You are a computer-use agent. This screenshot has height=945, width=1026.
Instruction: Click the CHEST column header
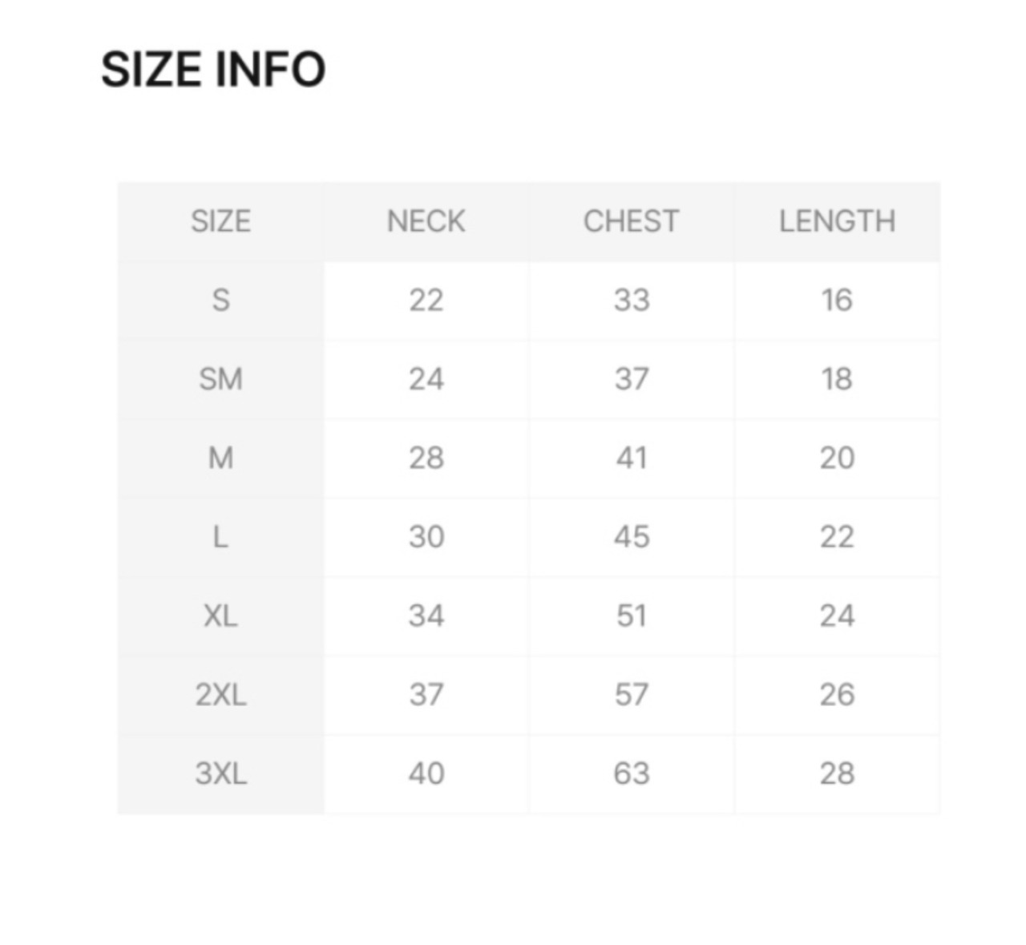(631, 221)
